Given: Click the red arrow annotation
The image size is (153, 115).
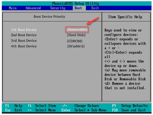Looking at the screenshot, I should tap(93, 21).
